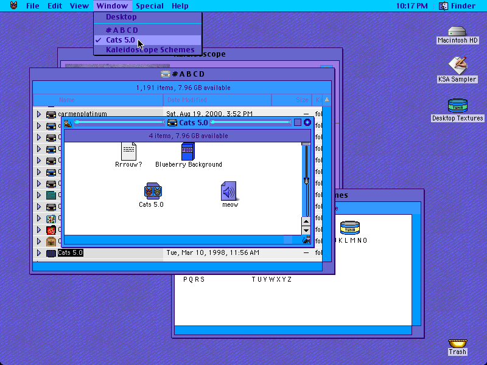Screen dimensions: 487x365
Task: Click the cat resize corner of Cats 5.0 window
Action: click(x=306, y=240)
